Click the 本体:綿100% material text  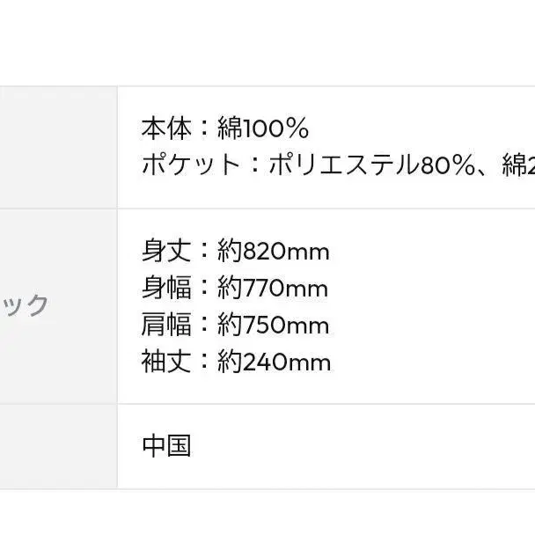(x=225, y=128)
